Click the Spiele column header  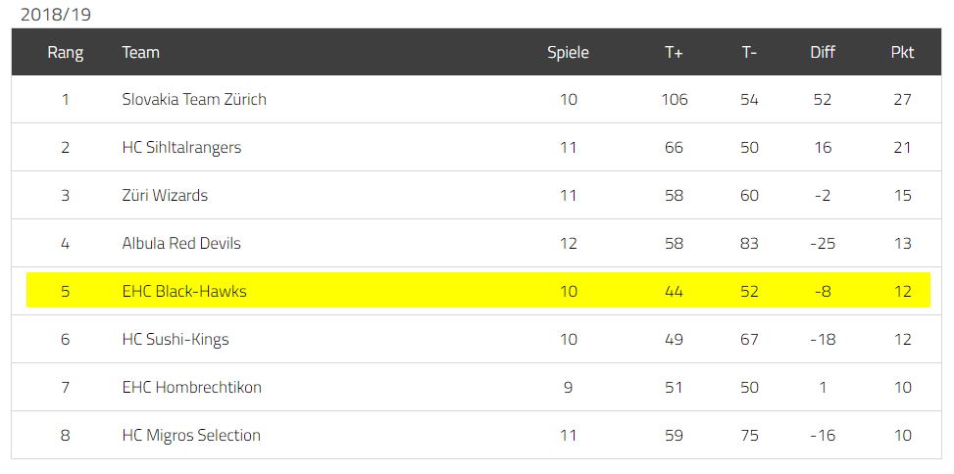click(568, 53)
